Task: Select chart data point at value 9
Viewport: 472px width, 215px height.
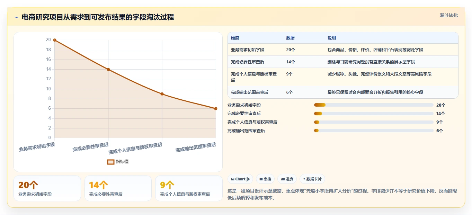Action: 162,94
